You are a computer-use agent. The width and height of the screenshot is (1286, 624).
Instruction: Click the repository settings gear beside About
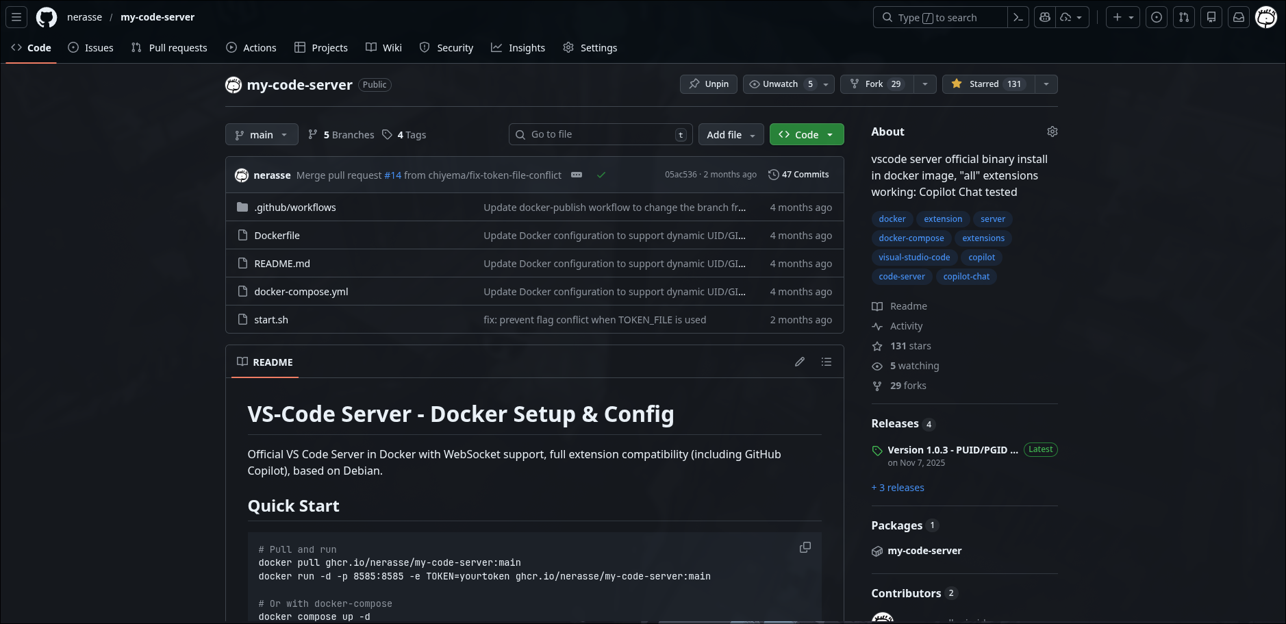[1052, 131]
